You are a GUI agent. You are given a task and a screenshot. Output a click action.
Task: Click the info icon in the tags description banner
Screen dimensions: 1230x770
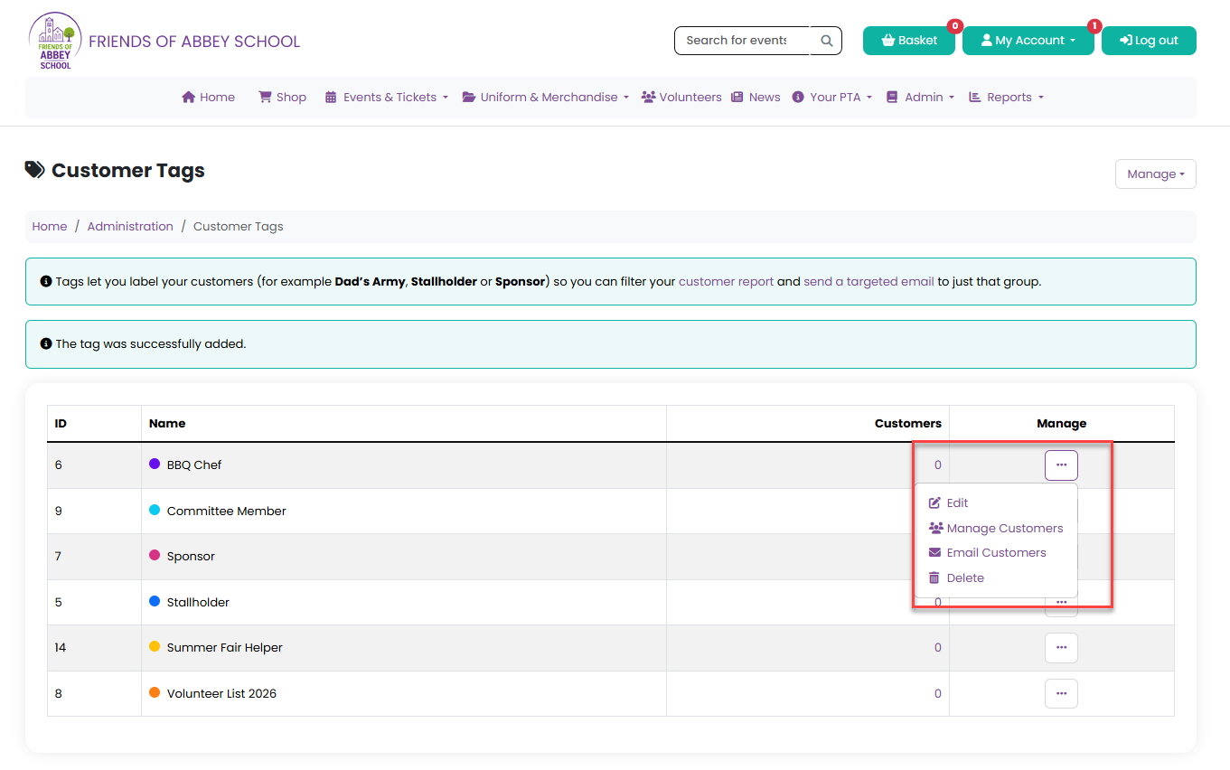46,281
